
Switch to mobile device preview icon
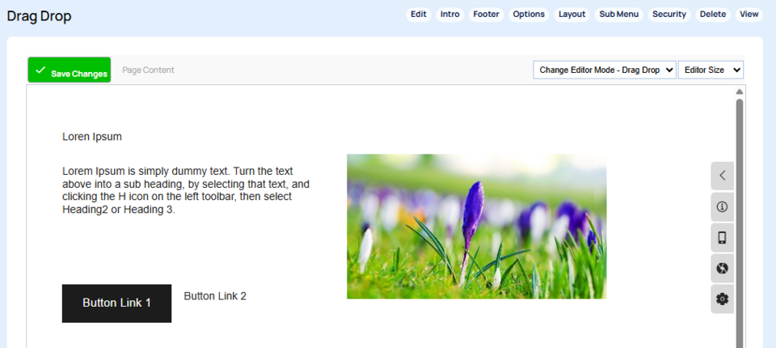pos(722,237)
